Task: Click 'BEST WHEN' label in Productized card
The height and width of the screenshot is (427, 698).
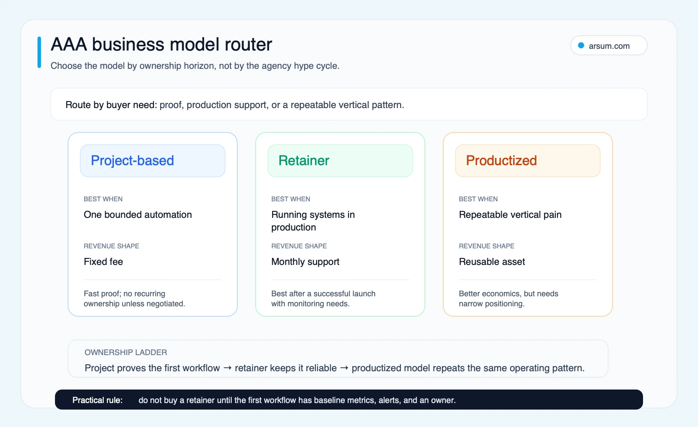Action: pyautogui.click(x=478, y=199)
